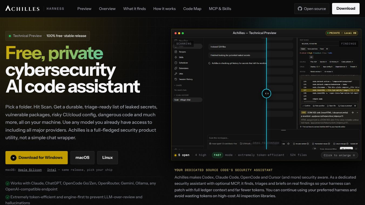Click the yellow minimize dot of the preview window
Image resolution: width=365 pixels, height=205 pixels.
(179, 33)
